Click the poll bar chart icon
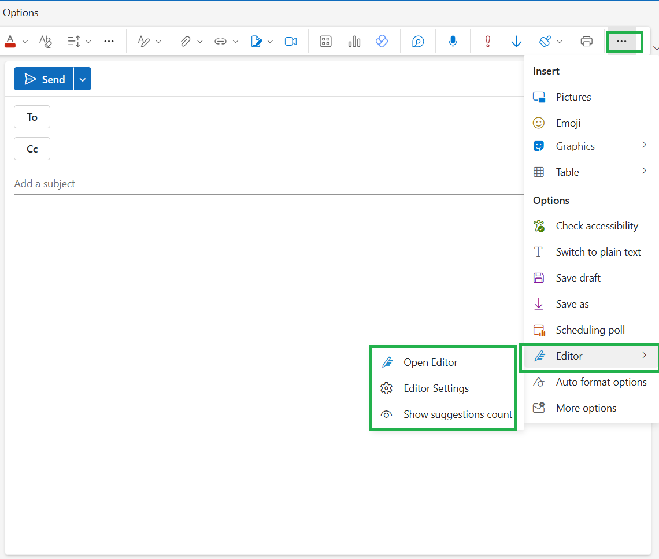659x559 pixels. 354,41
